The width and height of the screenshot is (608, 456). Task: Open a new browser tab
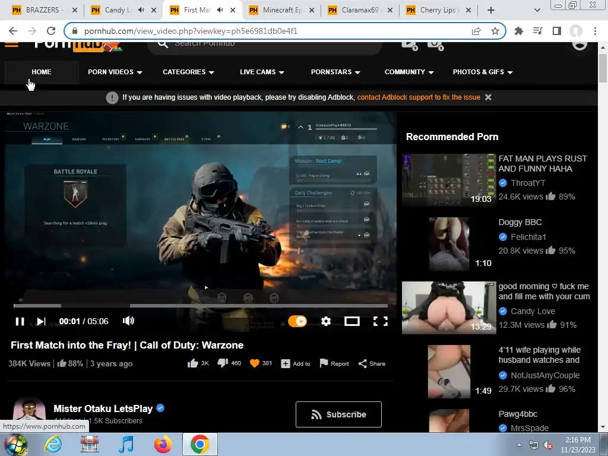(491, 10)
